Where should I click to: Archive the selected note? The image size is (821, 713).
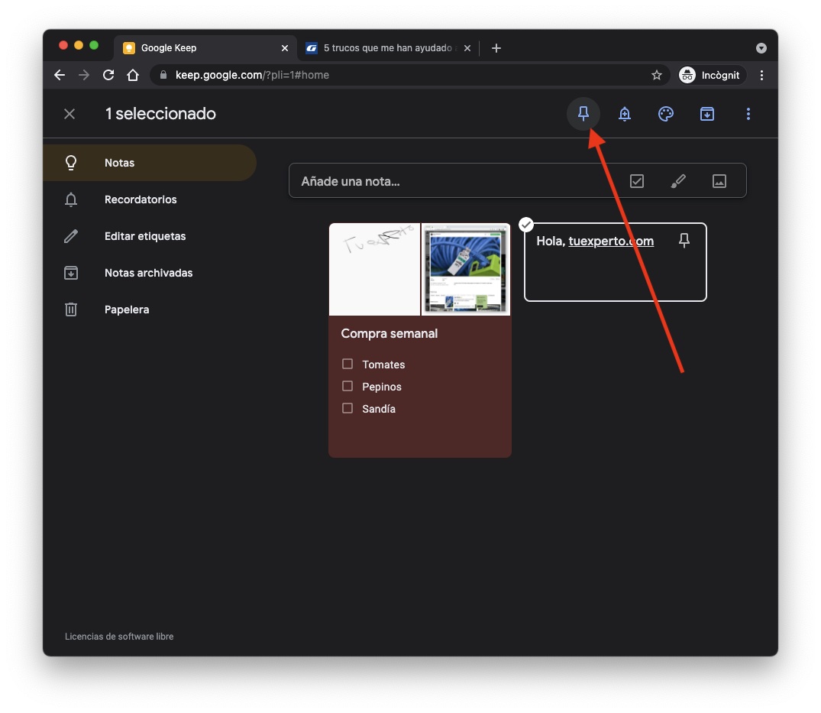coord(707,114)
